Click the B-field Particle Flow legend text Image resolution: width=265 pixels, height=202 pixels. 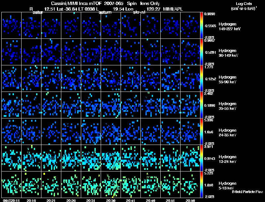pyautogui.click(x=247, y=192)
